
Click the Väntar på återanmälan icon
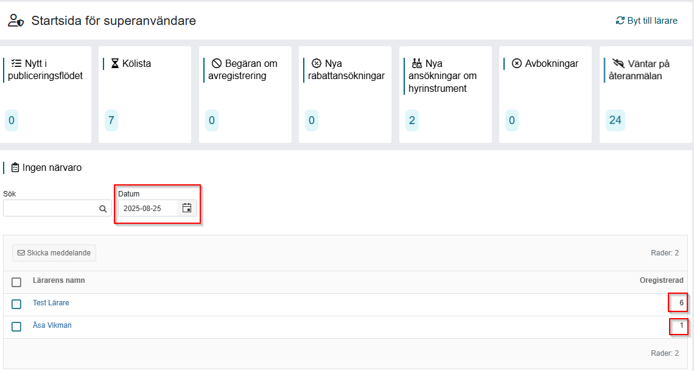619,63
